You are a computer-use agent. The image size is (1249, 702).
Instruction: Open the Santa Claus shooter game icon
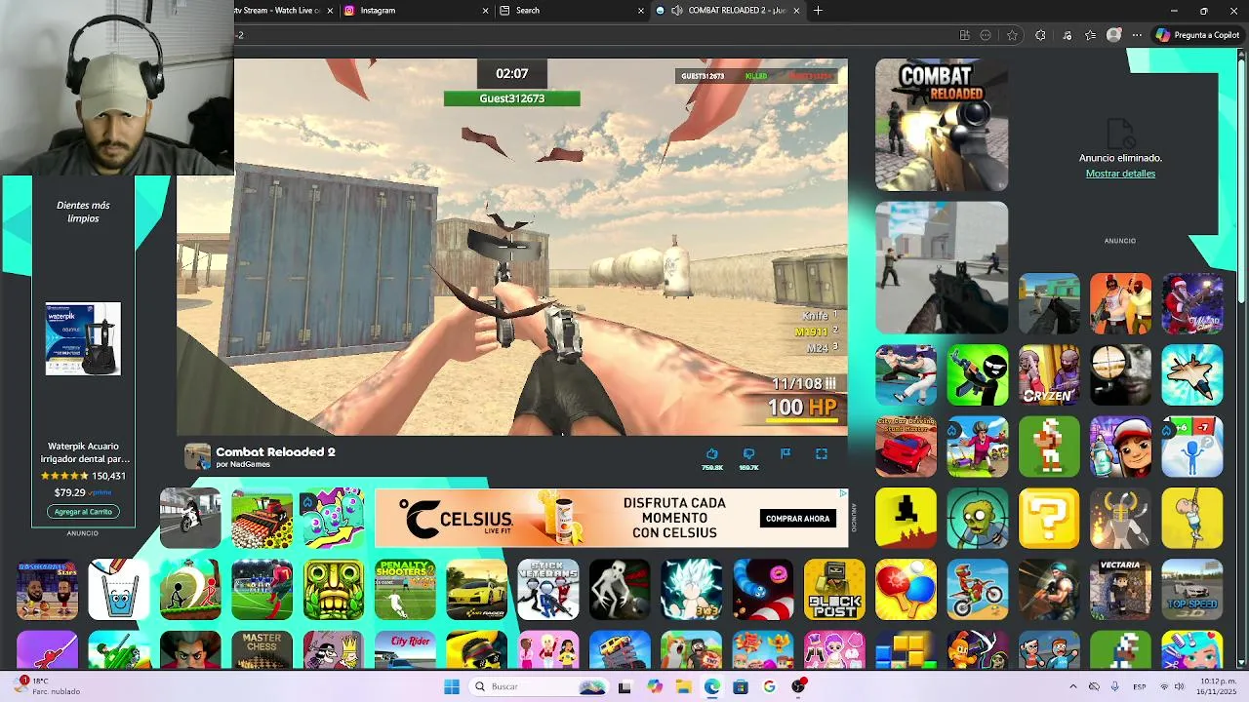[1192, 303]
